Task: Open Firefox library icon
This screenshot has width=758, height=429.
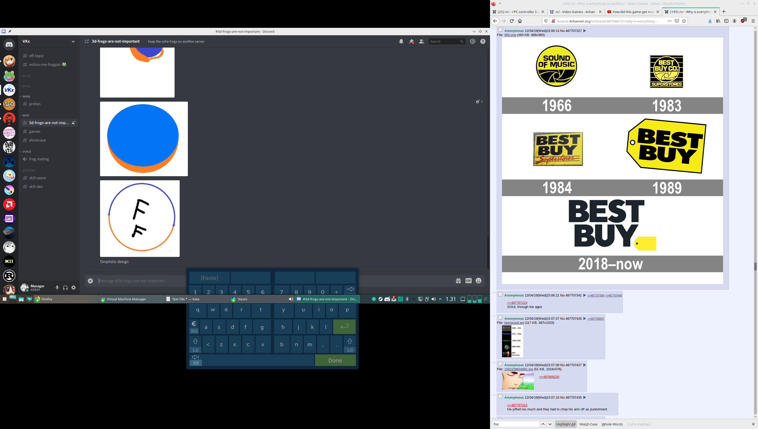Action: pyautogui.click(x=718, y=21)
